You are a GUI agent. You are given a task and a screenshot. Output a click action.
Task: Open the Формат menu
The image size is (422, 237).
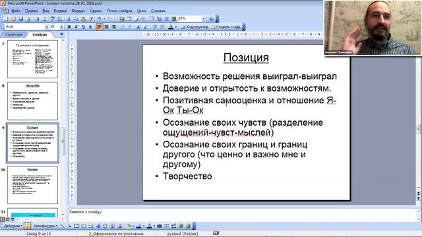(78, 11)
